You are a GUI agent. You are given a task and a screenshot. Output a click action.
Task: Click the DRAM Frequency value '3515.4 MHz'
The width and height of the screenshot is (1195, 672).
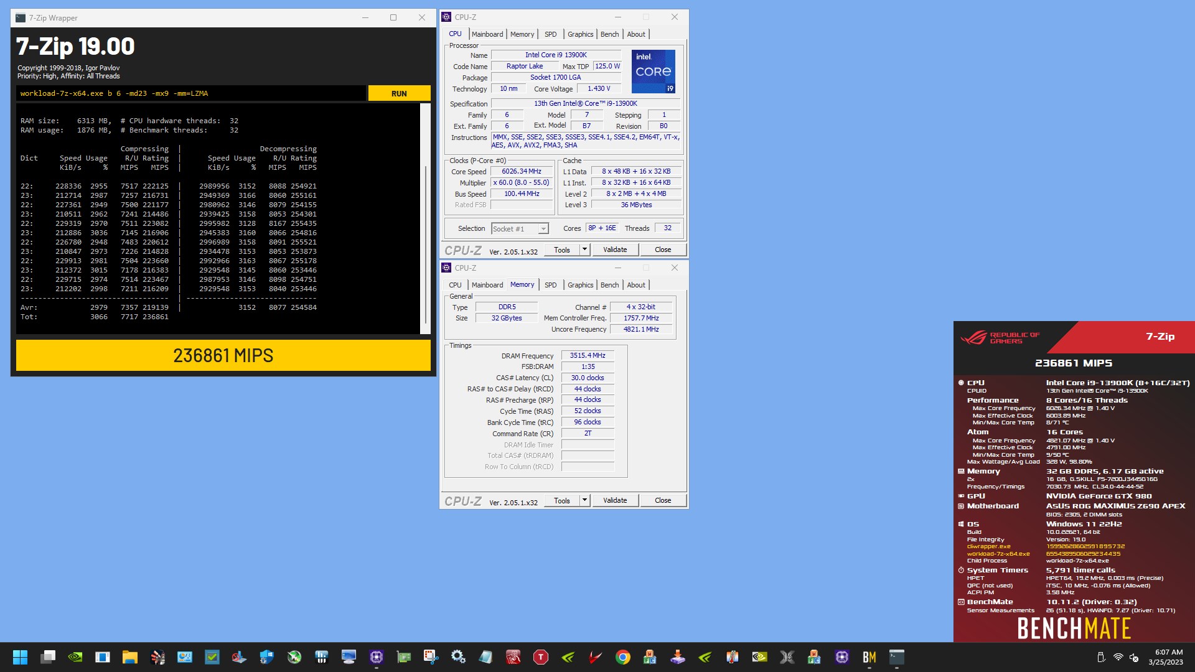(x=588, y=355)
